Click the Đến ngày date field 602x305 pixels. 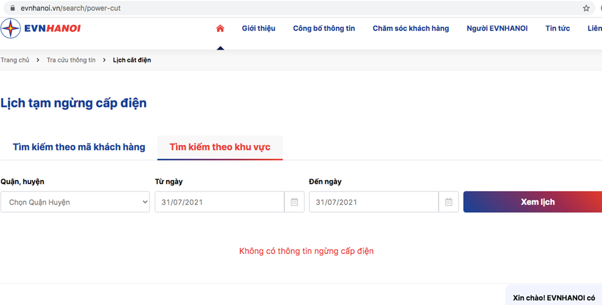(374, 202)
